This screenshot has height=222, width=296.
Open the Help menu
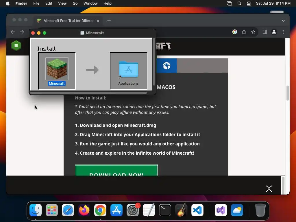[108, 3]
